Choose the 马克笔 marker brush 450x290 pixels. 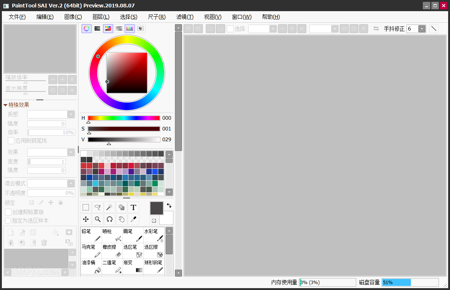[x=91, y=251]
